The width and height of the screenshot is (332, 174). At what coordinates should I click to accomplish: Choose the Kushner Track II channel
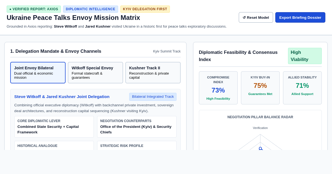click(153, 73)
